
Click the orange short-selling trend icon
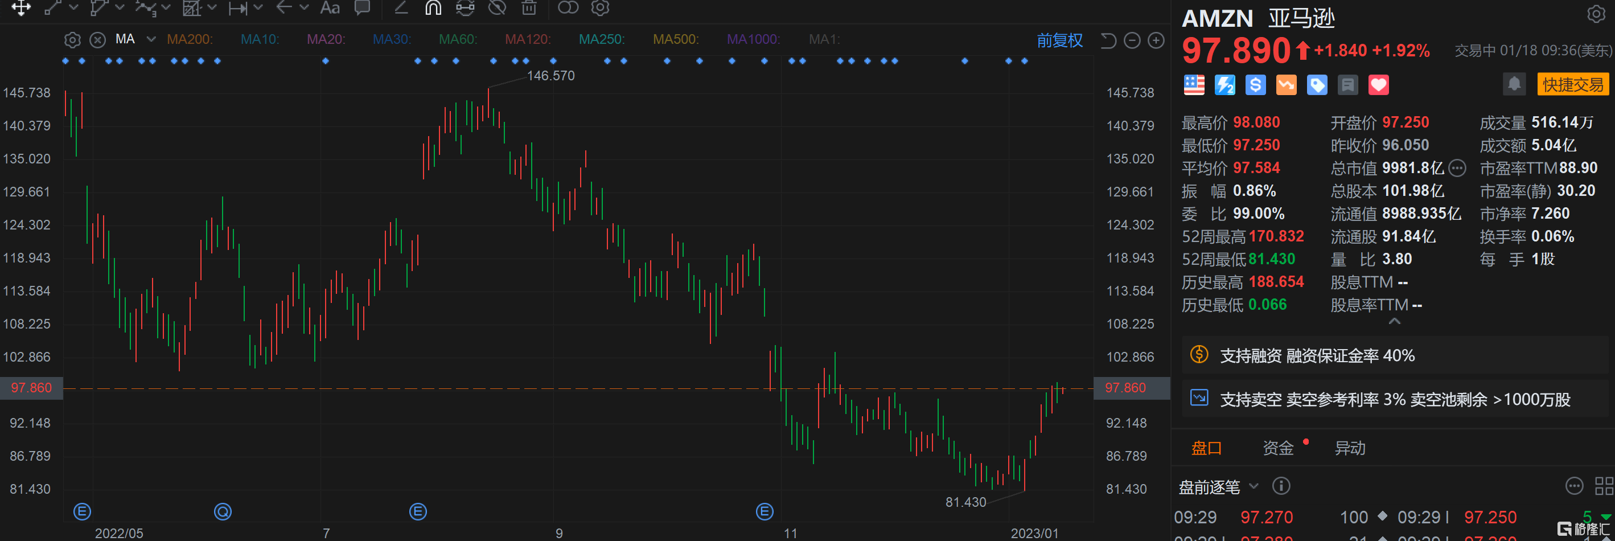pos(1286,85)
